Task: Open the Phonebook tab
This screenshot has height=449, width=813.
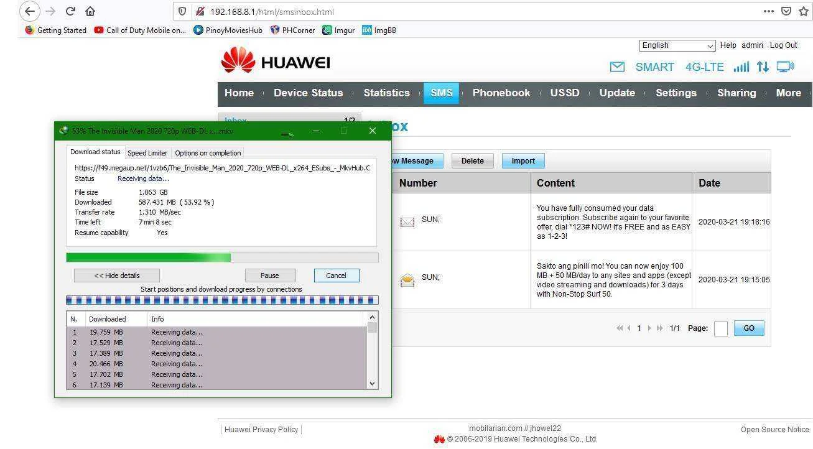Action: [x=501, y=93]
